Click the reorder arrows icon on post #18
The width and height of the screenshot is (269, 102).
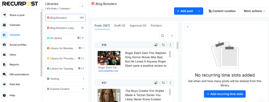(163, 45)
